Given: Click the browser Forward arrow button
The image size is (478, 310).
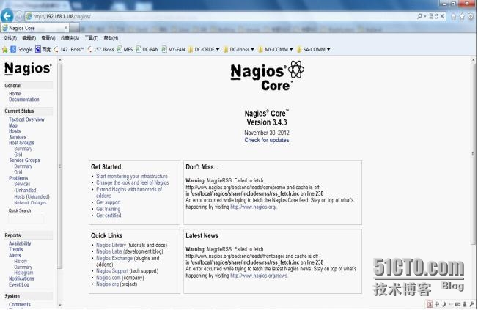Looking at the screenshot, I should (19, 16).
